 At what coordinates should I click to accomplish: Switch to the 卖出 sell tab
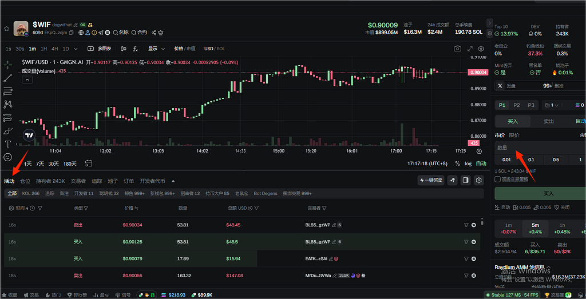point(548,121)
